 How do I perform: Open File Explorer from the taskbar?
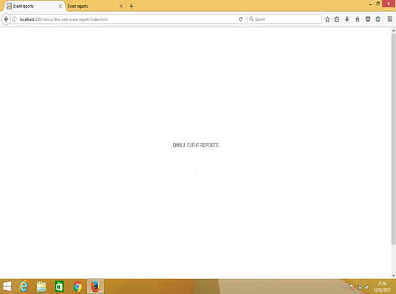(41, 286)
